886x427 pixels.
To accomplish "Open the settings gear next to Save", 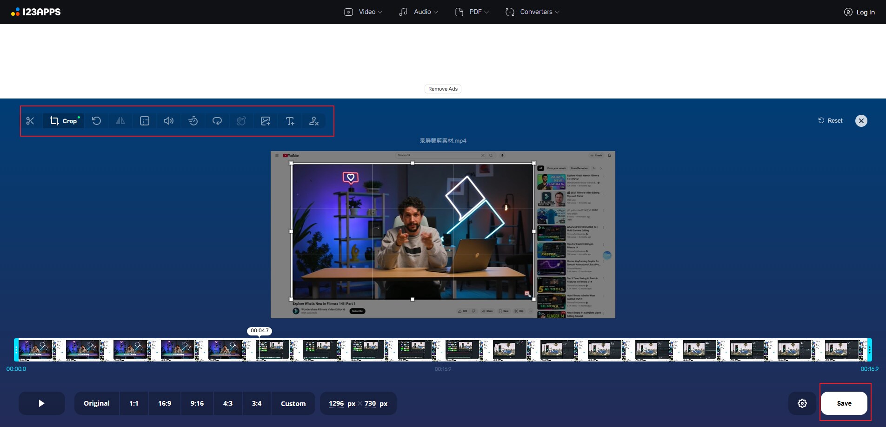I will pos(802,403).
